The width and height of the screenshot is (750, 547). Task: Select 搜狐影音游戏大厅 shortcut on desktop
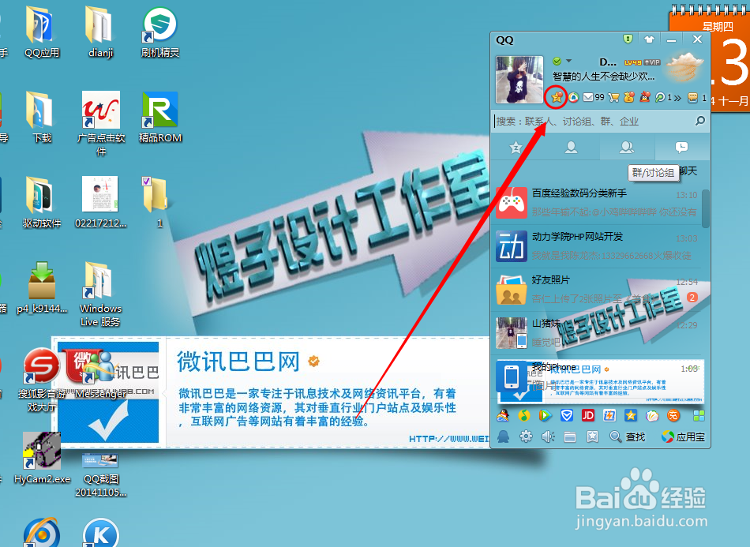[x=42, y=380]
